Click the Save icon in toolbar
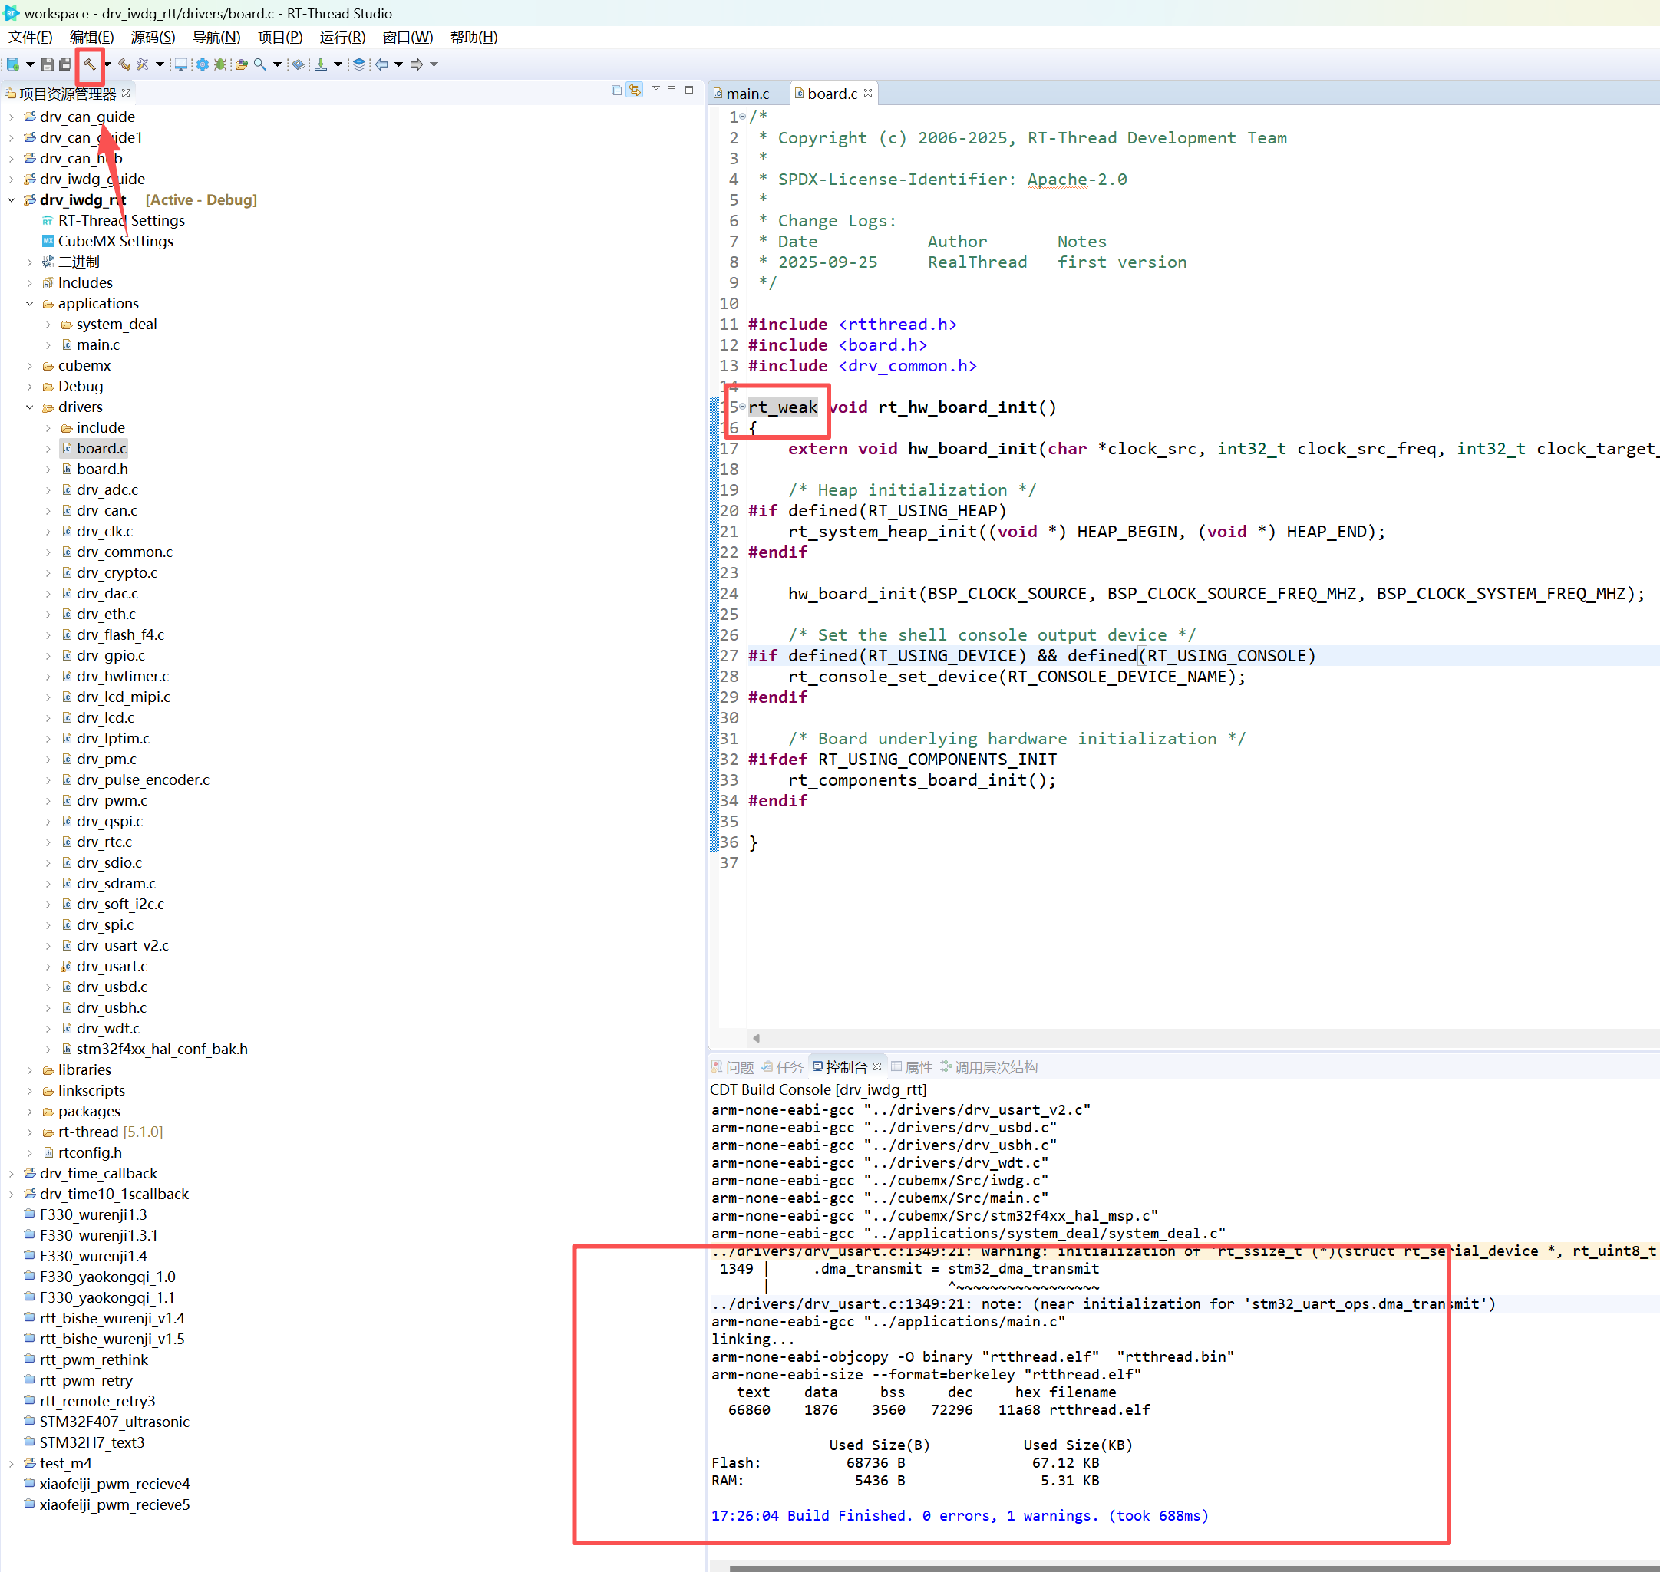This screenshot has width=1660, height=1572. 48,64
